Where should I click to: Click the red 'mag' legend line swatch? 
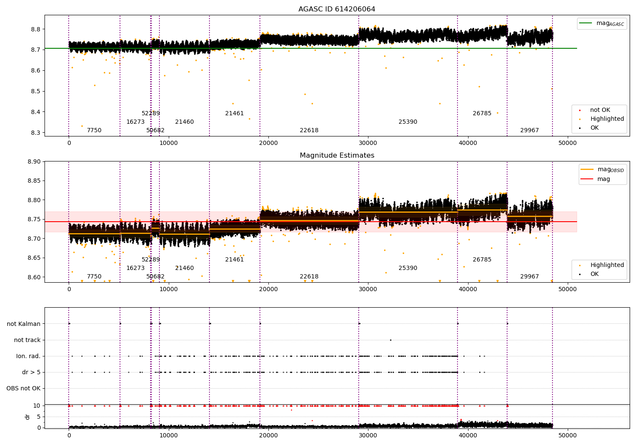click(587, 179)
